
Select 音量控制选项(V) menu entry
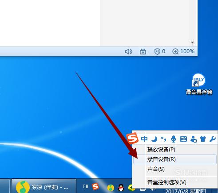point(175,182)
